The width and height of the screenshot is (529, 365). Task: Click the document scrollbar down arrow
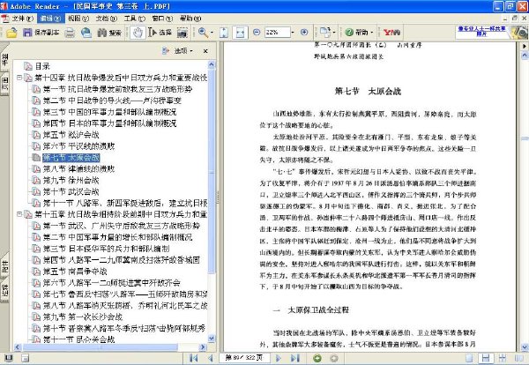[x=525, y=347]
